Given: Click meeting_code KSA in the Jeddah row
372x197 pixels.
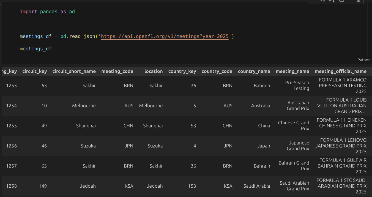Looking at the screenshot, I should point(129,186).
